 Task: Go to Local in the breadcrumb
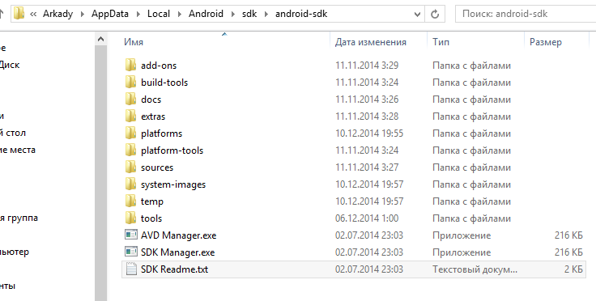159,14
